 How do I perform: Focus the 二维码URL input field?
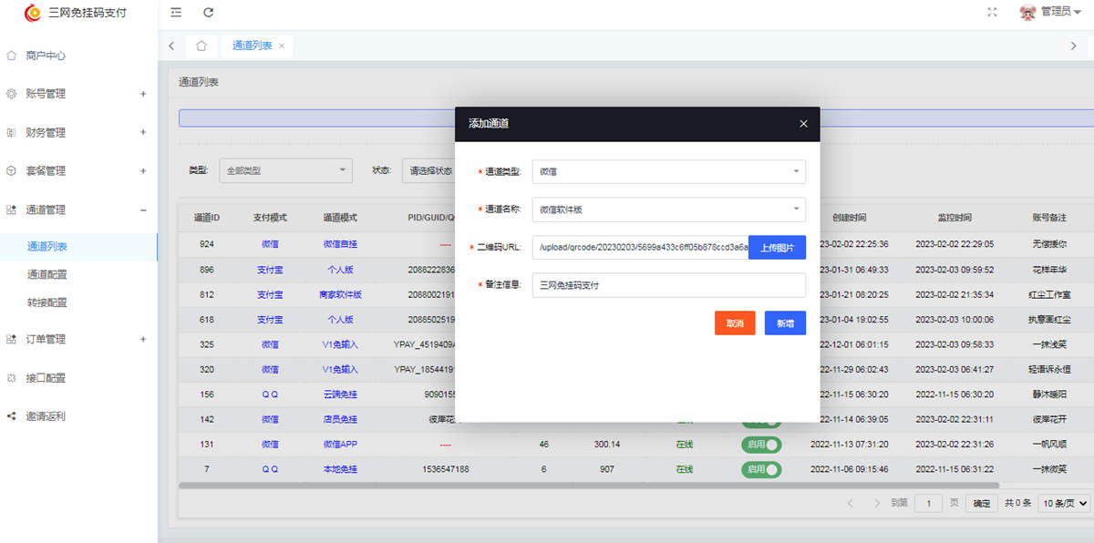tap(641, 248)
